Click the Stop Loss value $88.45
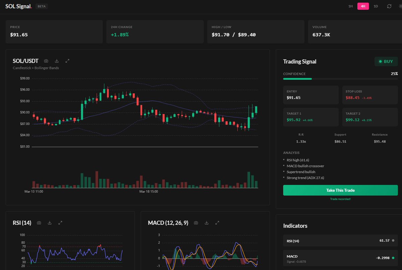 (x=352, y=97)
